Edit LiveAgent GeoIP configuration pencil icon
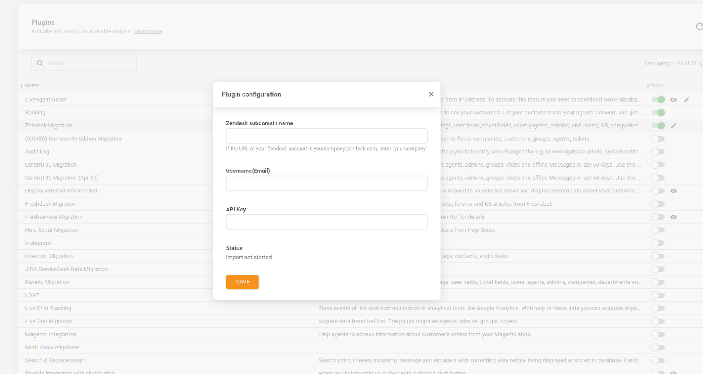The image size is (703, 374). [687, 100]
